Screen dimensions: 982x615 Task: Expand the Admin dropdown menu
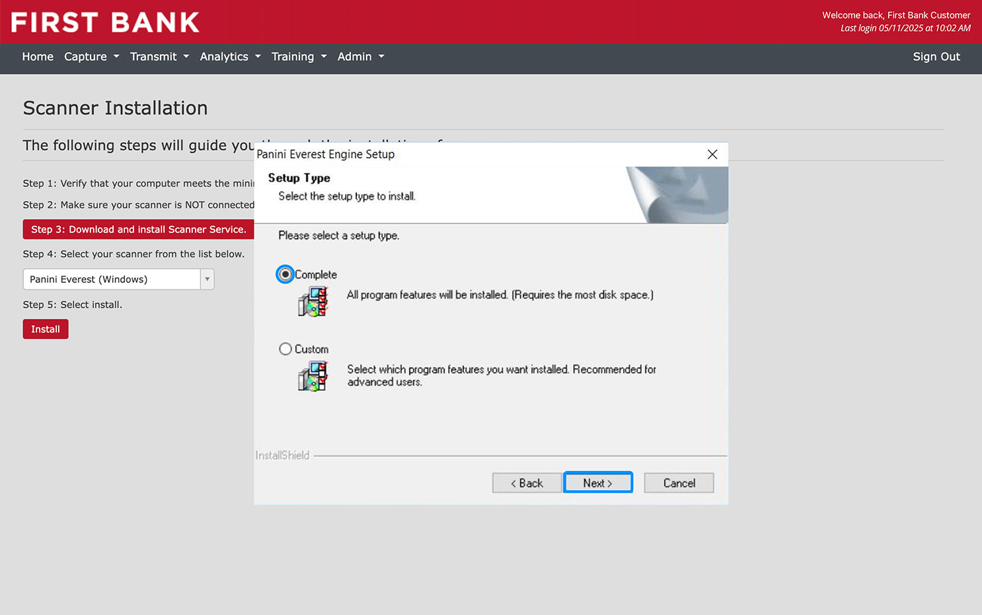(361, 57)
